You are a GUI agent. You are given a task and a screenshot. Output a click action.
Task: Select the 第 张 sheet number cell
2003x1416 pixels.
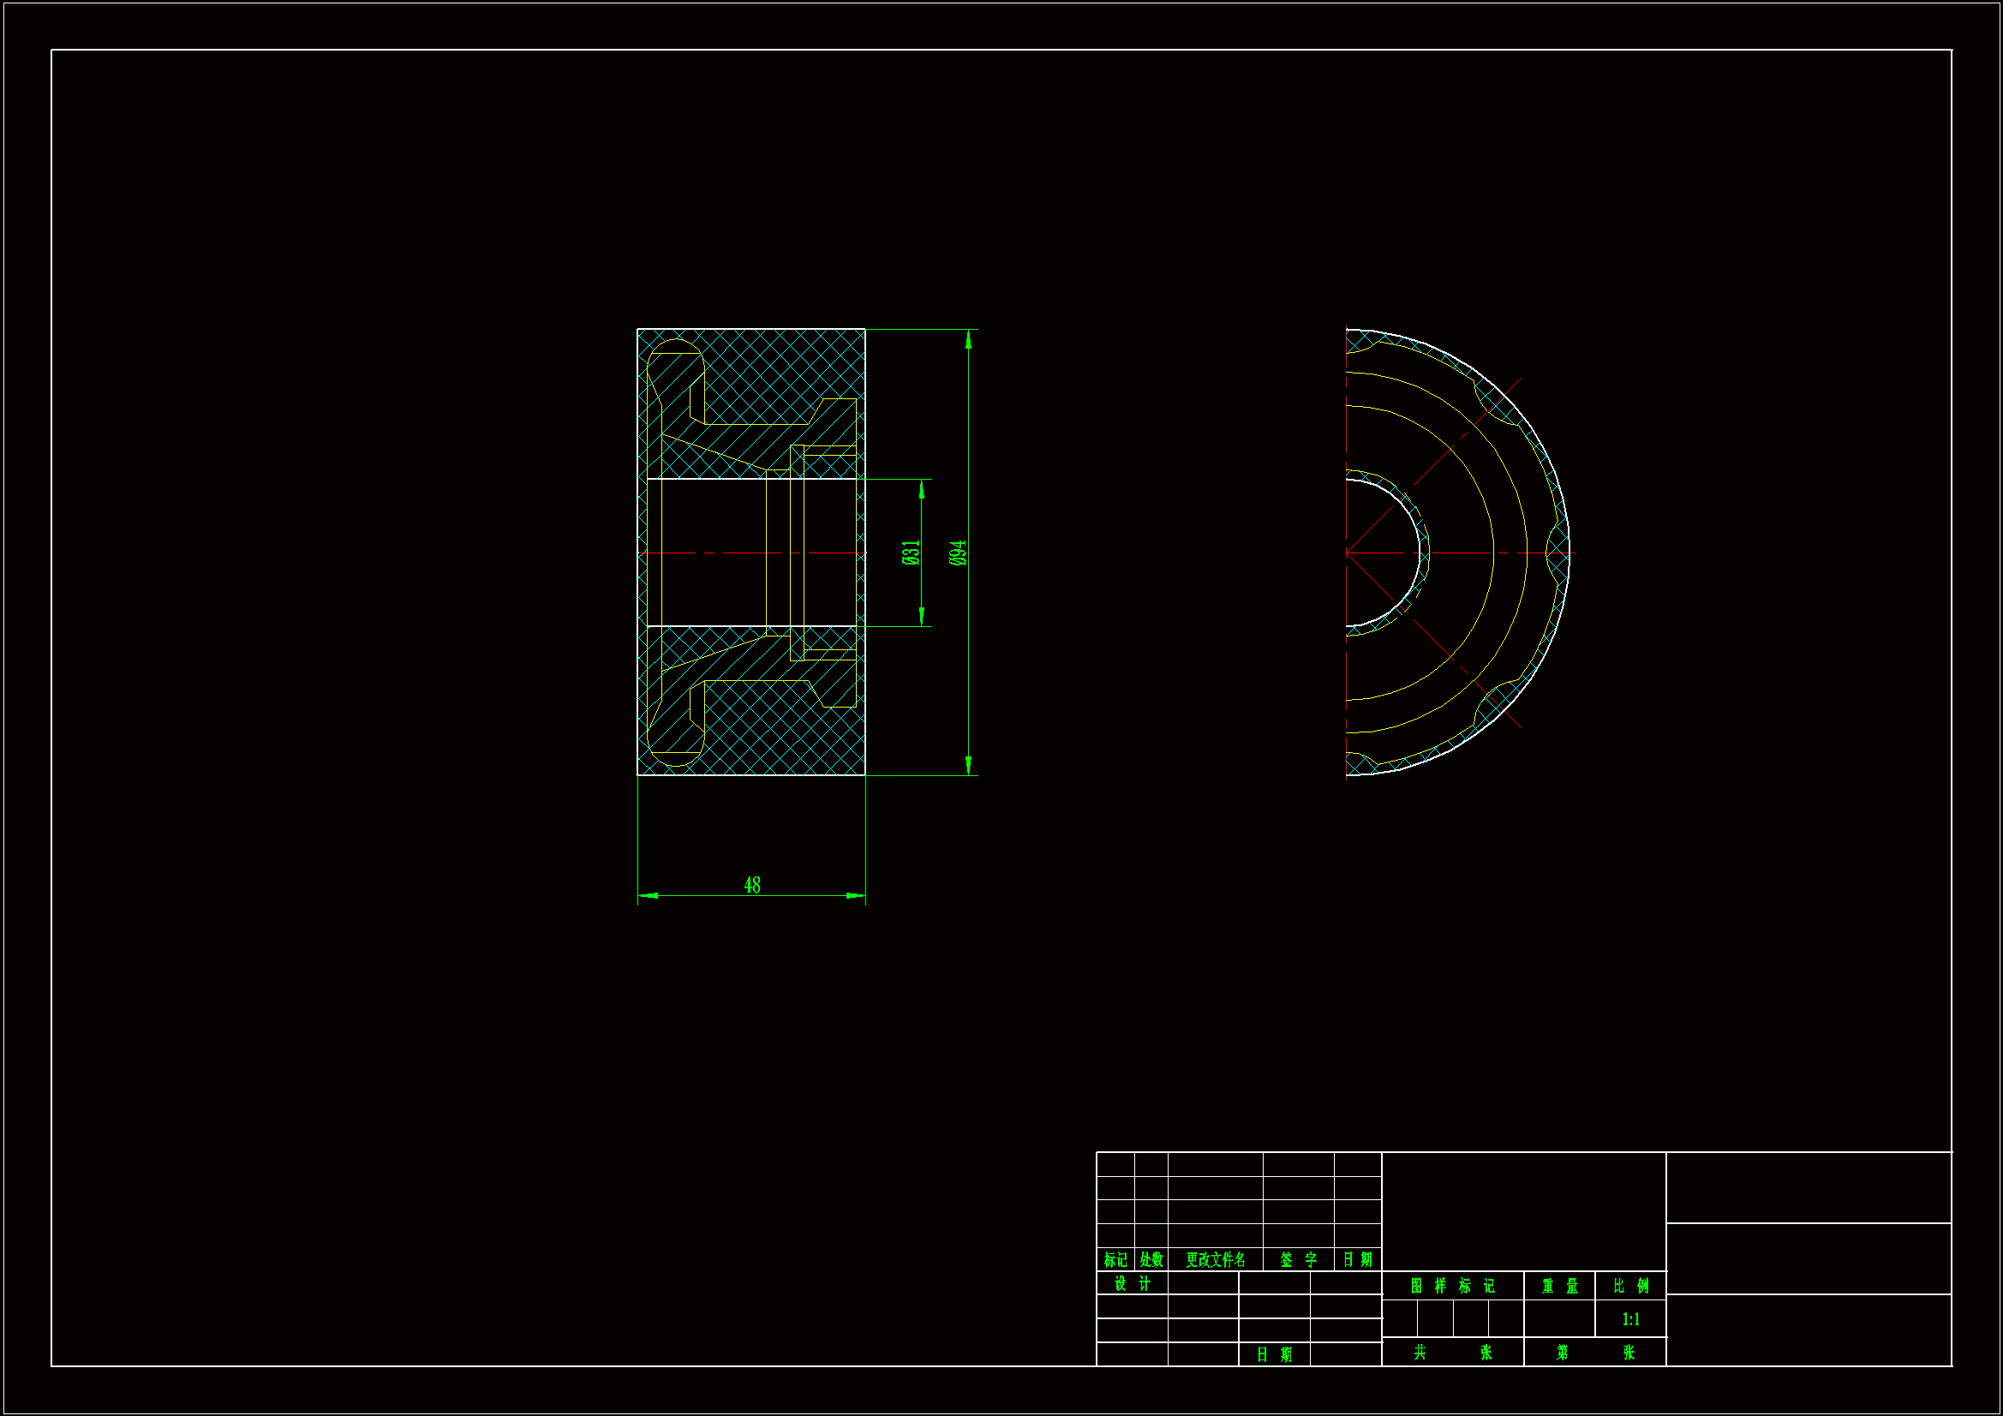pos(1594,1353)
